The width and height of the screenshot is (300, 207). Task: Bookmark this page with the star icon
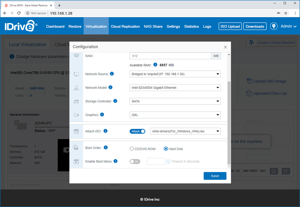286,13
